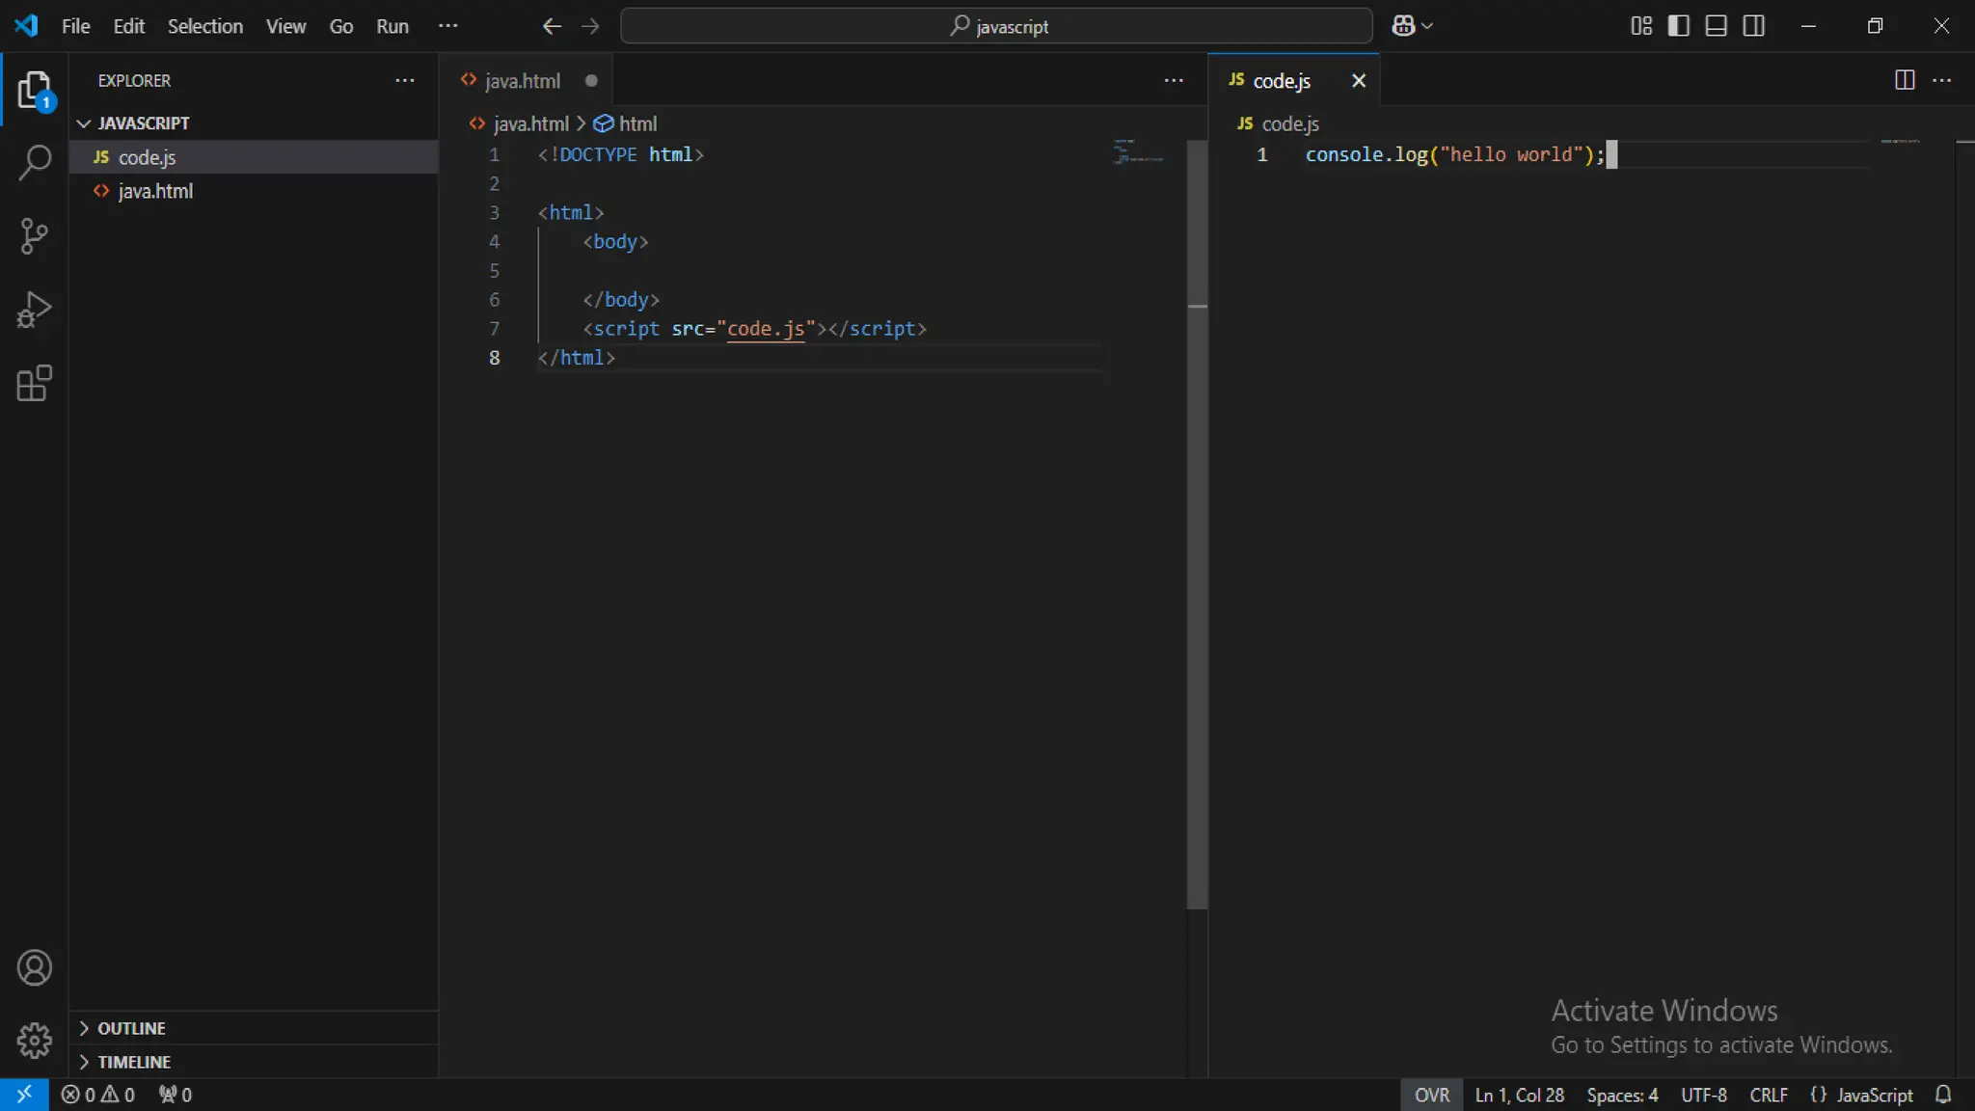Screen dimensions: 1975x1111
Task: Toggle the primary side bar layout icon
Action: click(1678, 26)
